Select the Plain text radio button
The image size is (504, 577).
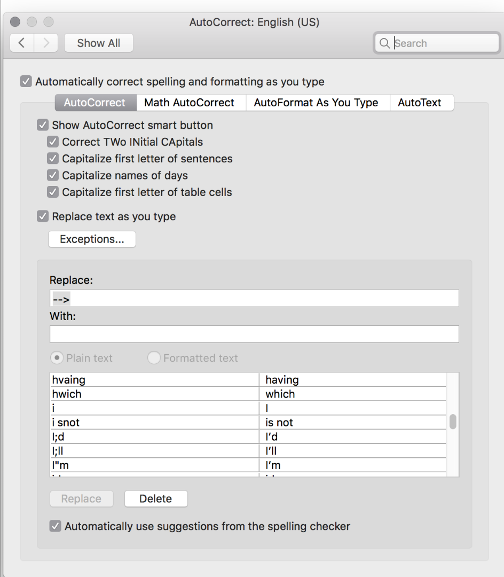[x=56, y=358]
